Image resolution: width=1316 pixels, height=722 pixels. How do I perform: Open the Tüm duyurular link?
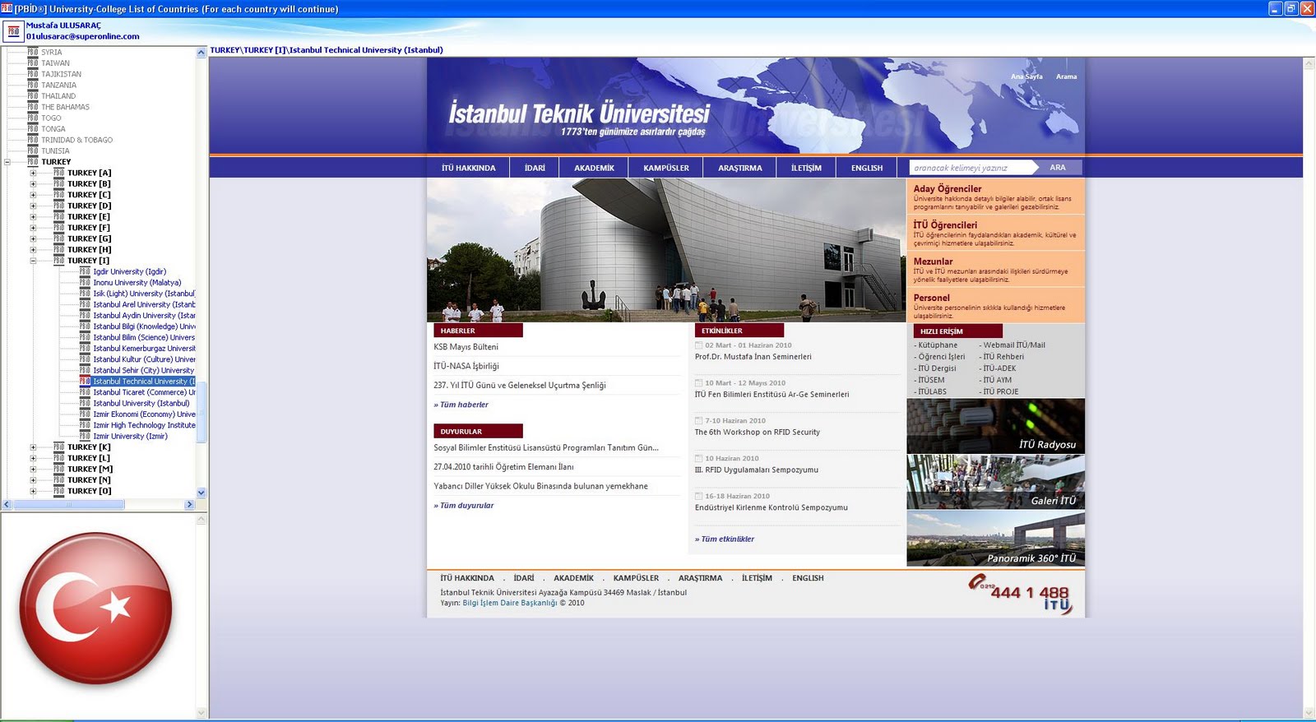click(466, 506)
